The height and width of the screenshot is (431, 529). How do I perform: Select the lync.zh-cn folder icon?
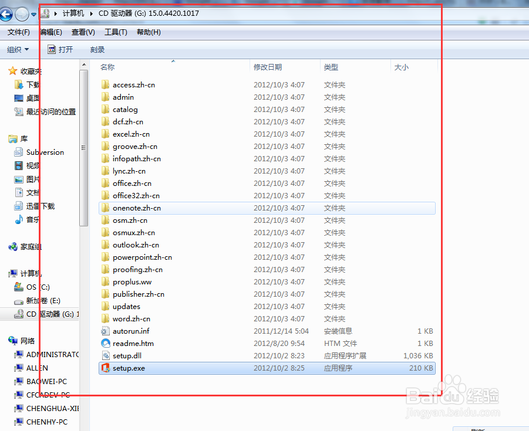(x=105, y=171)
